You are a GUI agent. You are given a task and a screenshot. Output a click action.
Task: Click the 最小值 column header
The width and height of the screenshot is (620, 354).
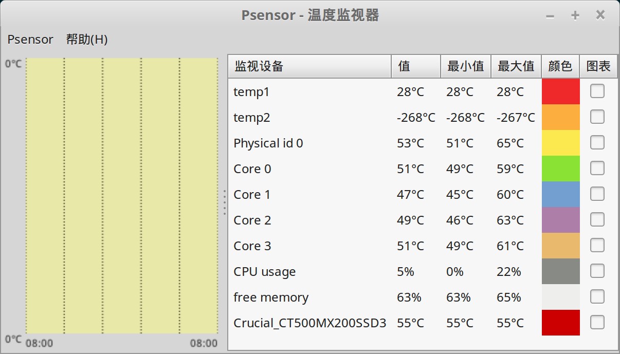coord(465,66)
